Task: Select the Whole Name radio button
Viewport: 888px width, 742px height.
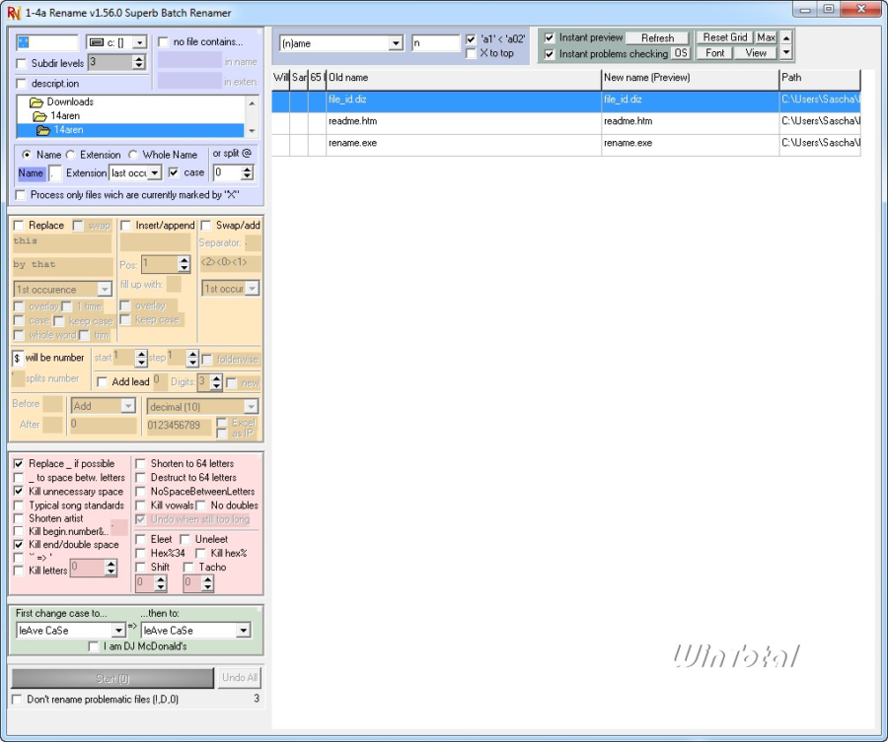Action: (133, 155)
